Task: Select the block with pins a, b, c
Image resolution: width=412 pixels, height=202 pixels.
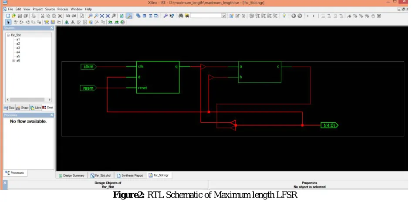Action: tap(260, 72)
